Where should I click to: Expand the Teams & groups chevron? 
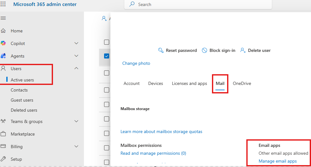[x=76, y=121]
